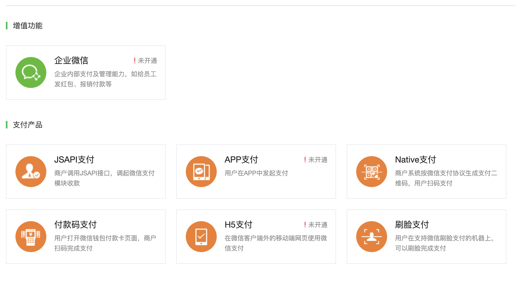
Task: Open the 刷脸支付 product title
Action: (x=412, y=225)
